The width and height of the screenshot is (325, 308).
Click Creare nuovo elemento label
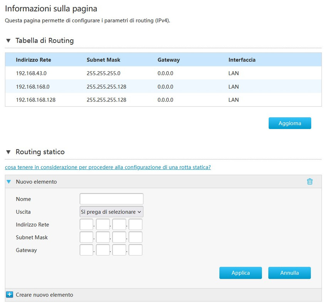pos(44,295)
